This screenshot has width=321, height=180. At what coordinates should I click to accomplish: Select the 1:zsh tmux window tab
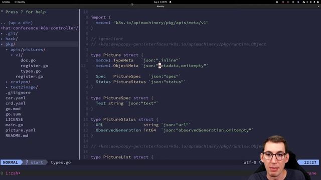click(13, 173)
